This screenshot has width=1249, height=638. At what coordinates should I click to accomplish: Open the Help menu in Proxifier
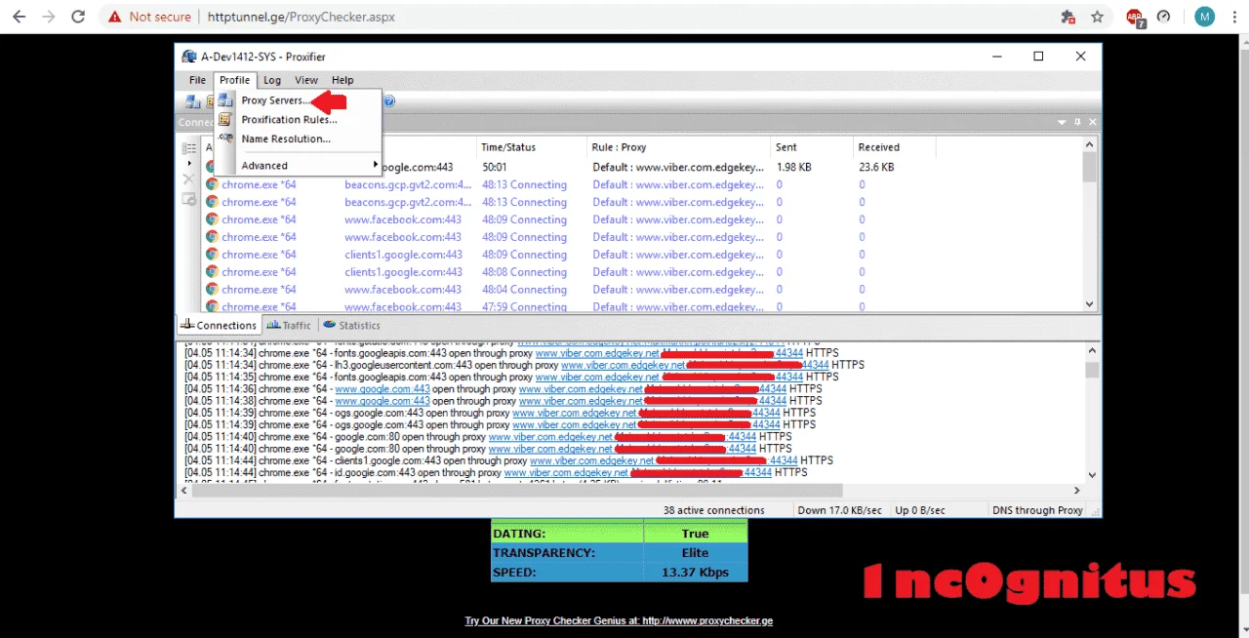click(x=342, y=80)
